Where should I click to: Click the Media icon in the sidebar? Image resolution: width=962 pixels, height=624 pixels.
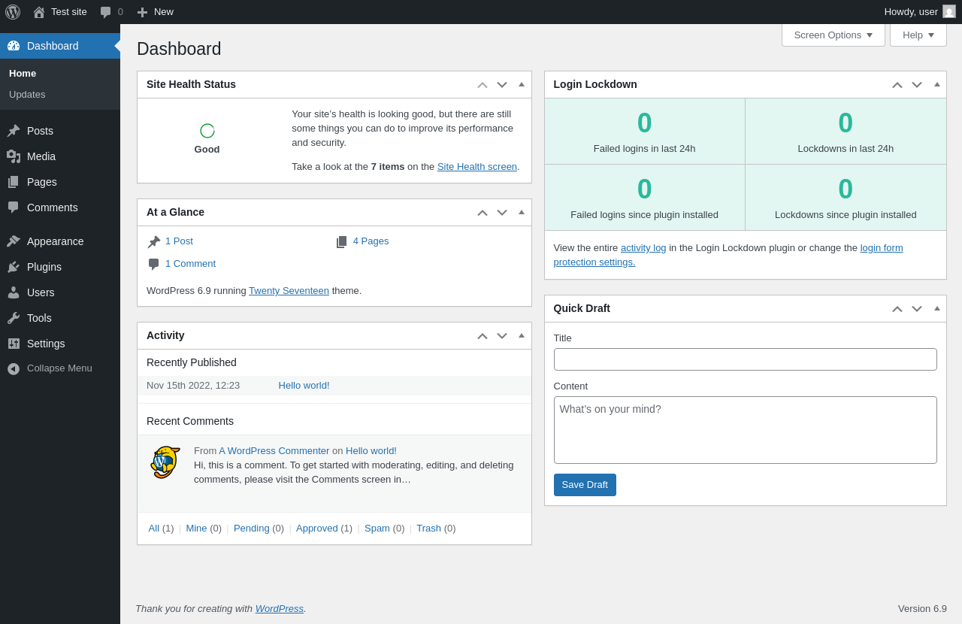click(14, 156)
